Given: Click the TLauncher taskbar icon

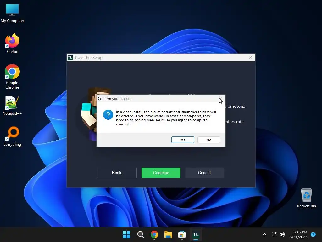Looking at the screenshot, I should pyautogui.click(x=196, y=234).
